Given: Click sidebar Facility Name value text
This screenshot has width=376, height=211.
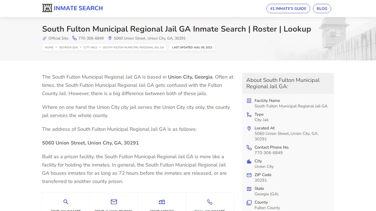Looking at the screenshot, I should [291, 106].
